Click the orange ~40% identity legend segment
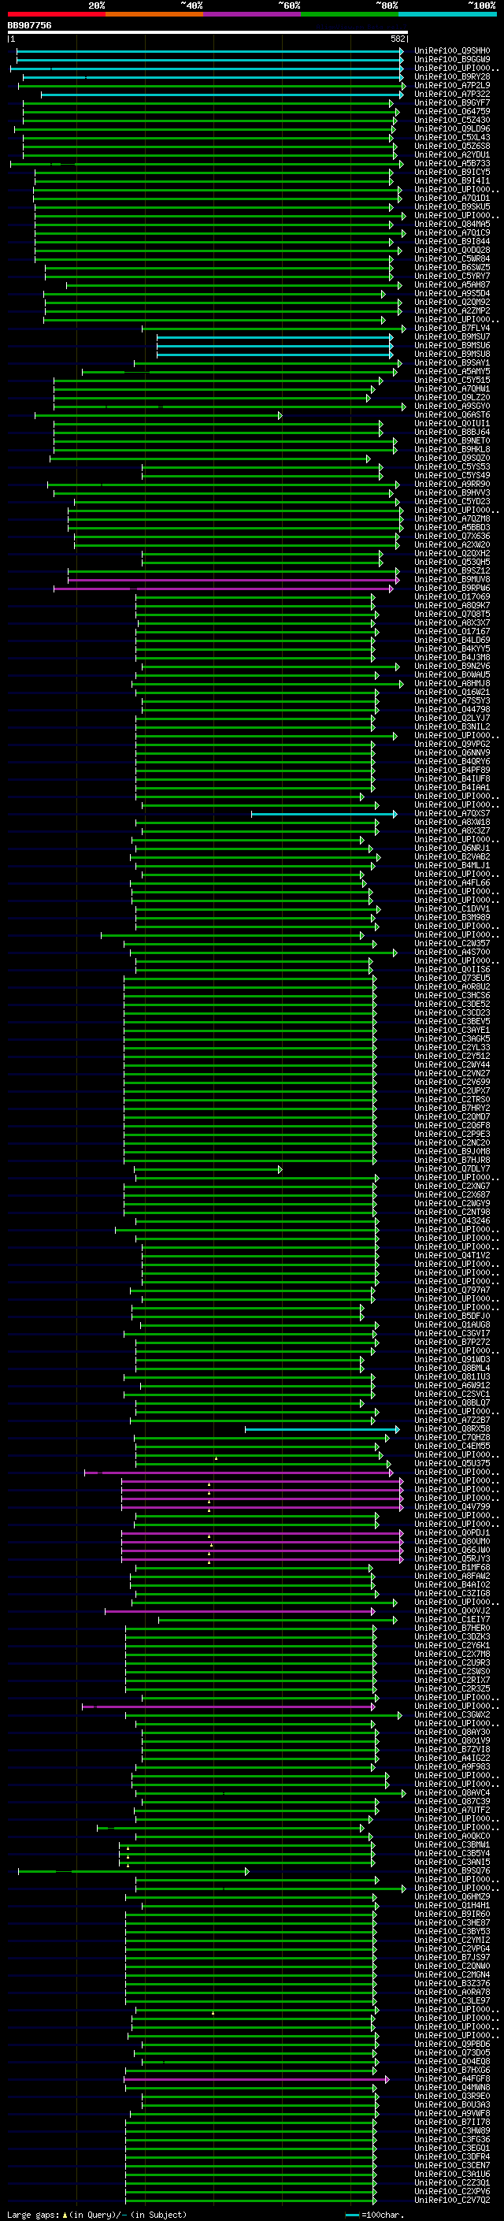Viewport: 504px width, 2221px height. pos(154,14)
